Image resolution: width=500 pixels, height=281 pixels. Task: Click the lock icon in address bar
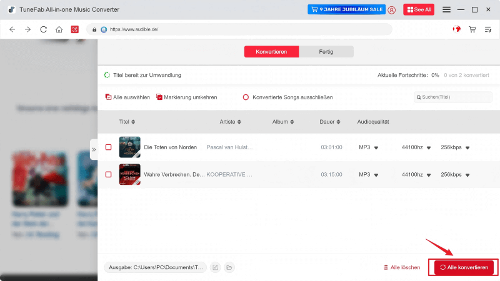pyautogui.click(x=94, y=29)
